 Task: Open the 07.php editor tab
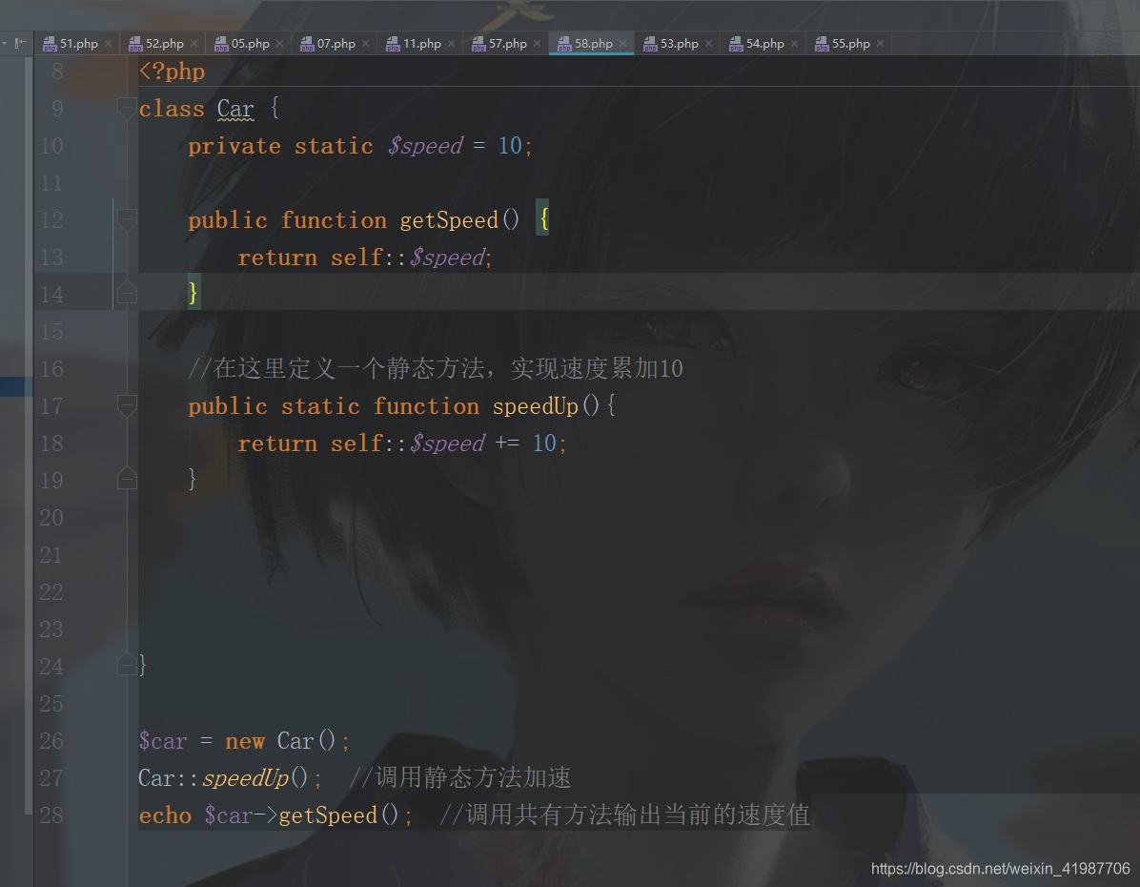(336, 44)
